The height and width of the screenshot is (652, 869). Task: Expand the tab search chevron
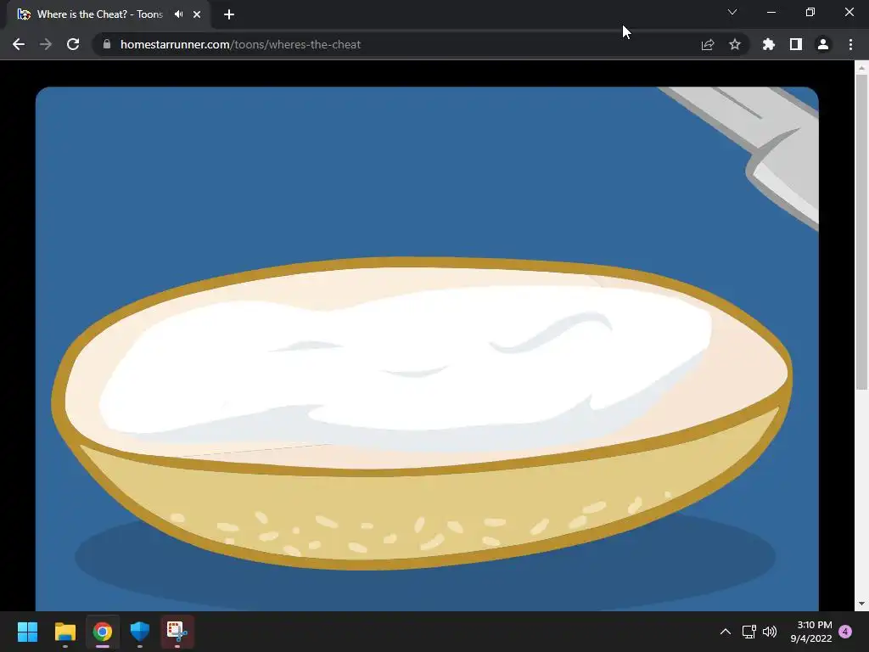(732, 12)
